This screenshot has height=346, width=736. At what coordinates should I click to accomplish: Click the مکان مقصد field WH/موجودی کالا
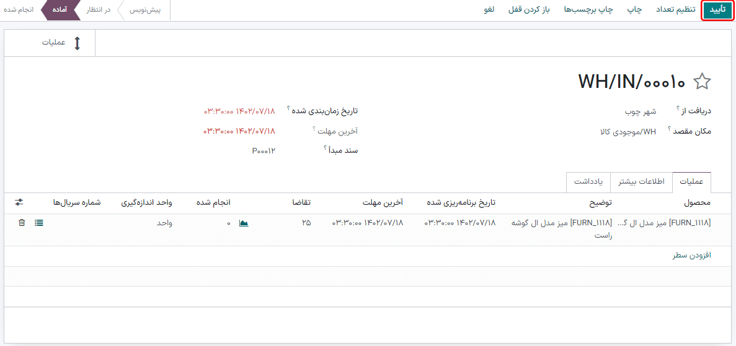627,131
